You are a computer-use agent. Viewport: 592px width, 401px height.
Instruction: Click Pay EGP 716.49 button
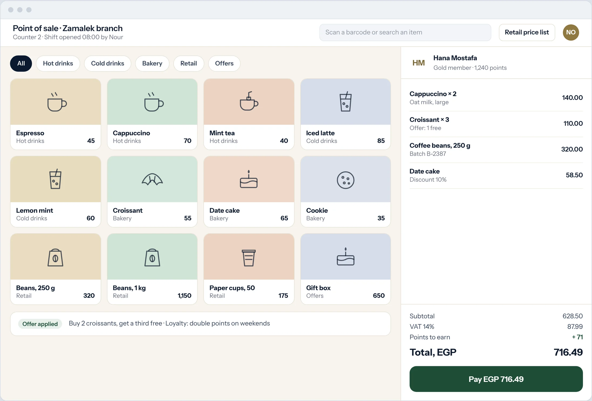(x=496, y=379)
